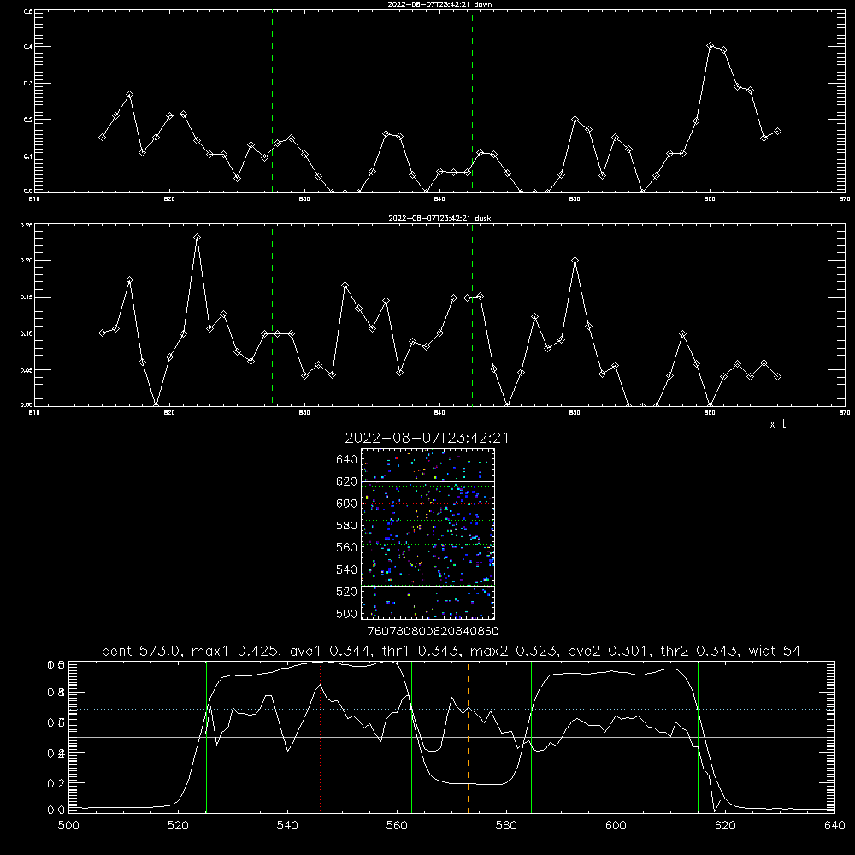Screen dimensions: 855x855
Task: Click the '580' tick label on the profile plot x-axis
Action: (506, 826)
